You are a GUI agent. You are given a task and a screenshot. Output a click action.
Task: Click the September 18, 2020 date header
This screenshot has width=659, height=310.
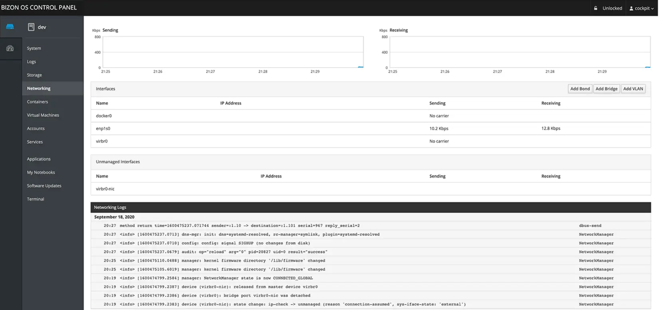(x=114, y=217)
